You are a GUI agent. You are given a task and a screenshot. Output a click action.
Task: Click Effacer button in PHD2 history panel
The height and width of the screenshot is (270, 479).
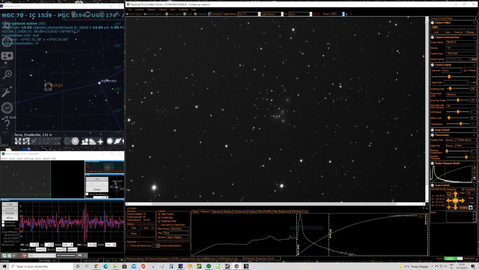click(10, 218)
